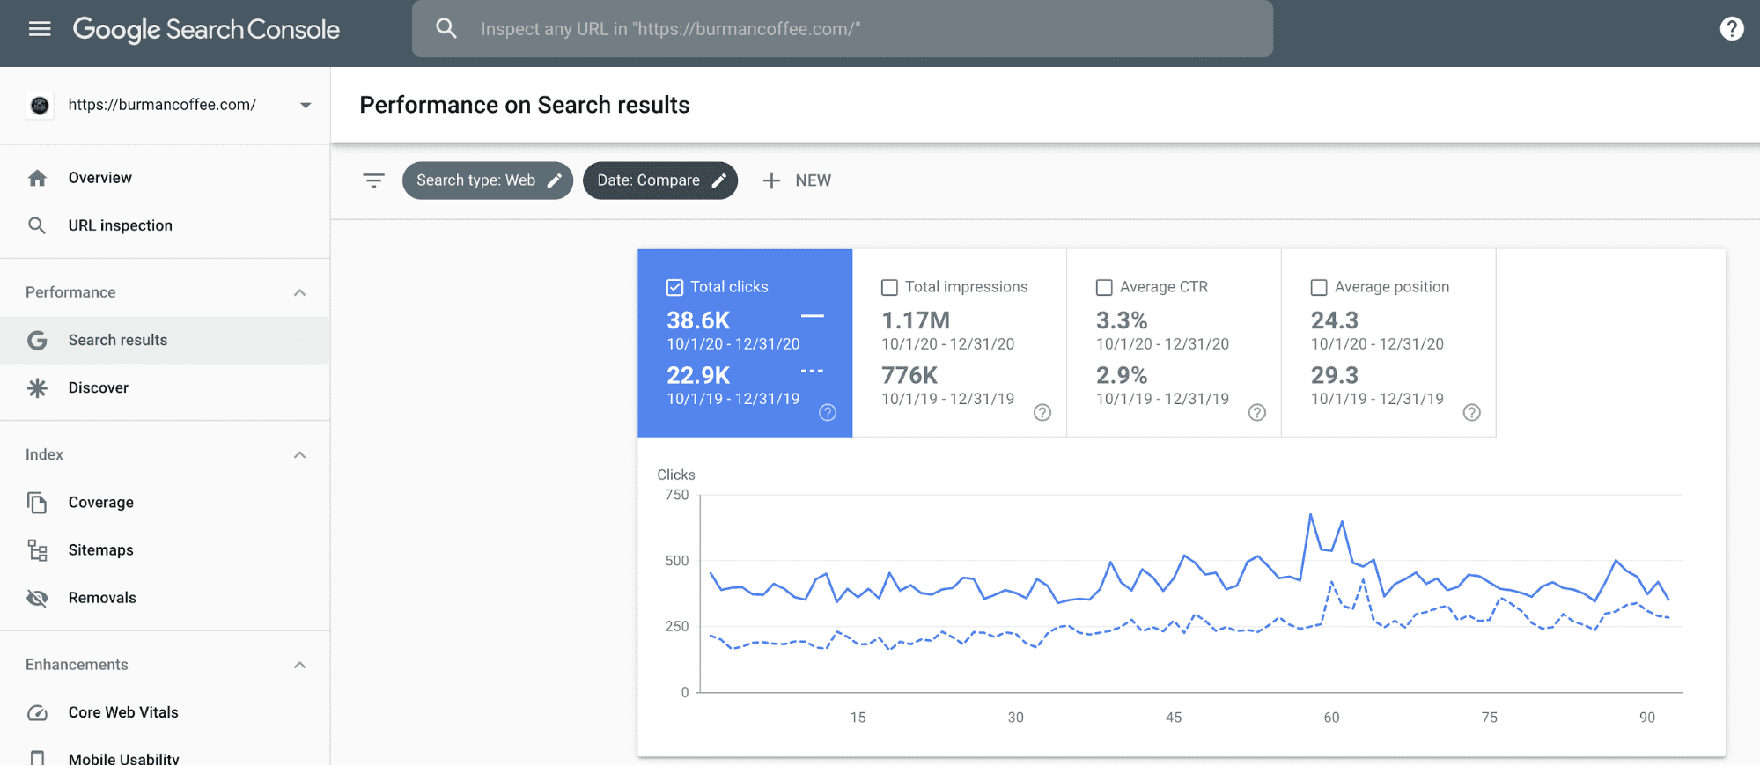The image size is (1760, 766).
Task: Enable the Average CTR checkbox
Action: click(1104, 287)
